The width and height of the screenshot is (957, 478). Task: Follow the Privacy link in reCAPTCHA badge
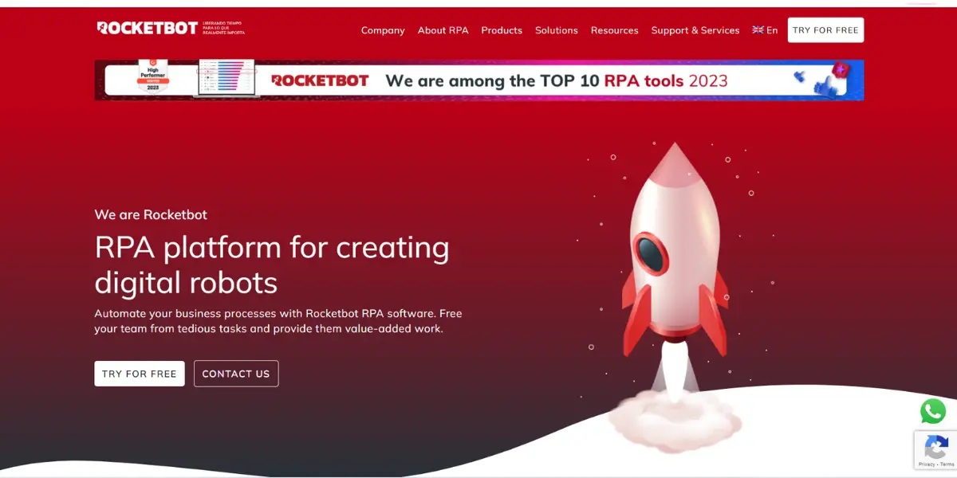[926, 464]
